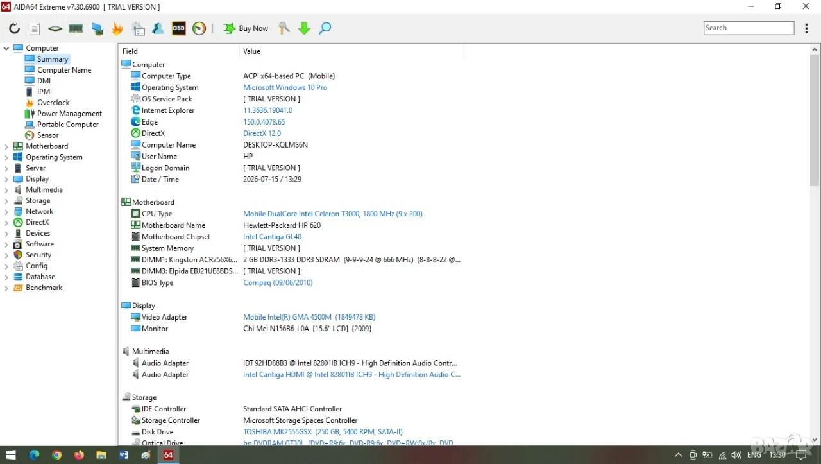The image size is (821, 464).
Task: Open the Sensor tree item
Action: [47, 135]
